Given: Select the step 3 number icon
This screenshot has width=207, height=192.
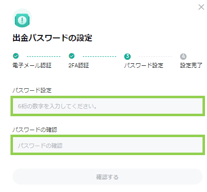Looking at the screenshot, I should click(128, 56).
